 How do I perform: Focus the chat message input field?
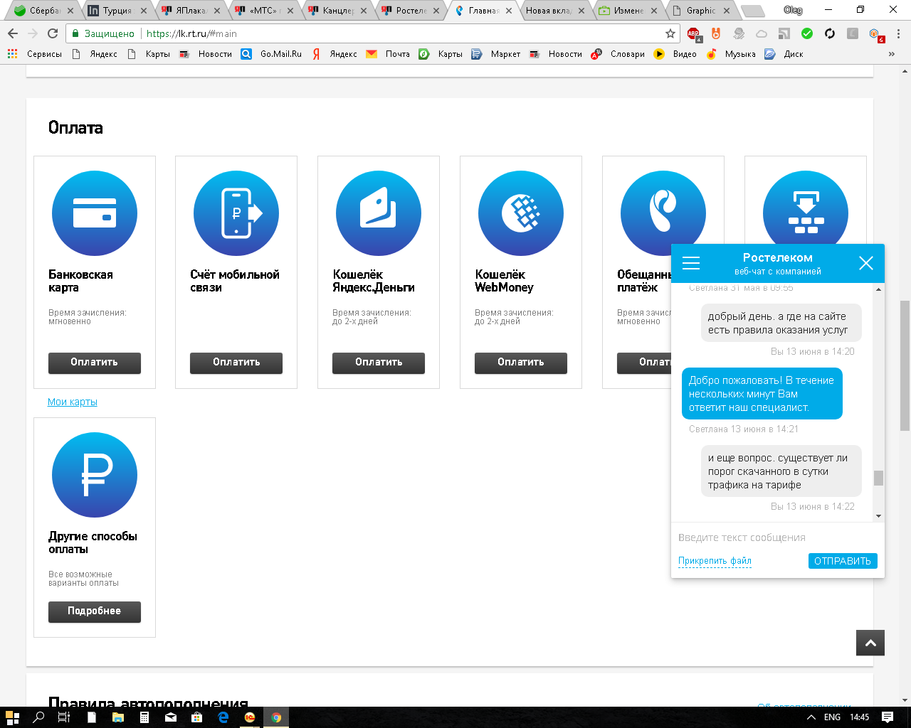coord(777,537)
